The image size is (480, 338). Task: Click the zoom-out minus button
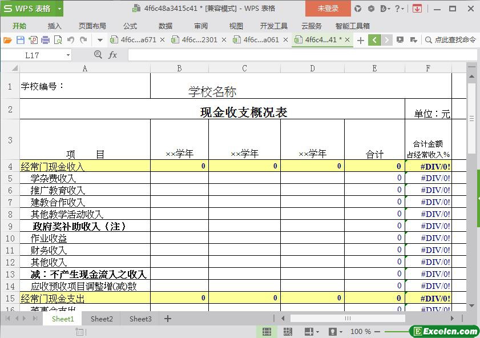click(377, 332)
